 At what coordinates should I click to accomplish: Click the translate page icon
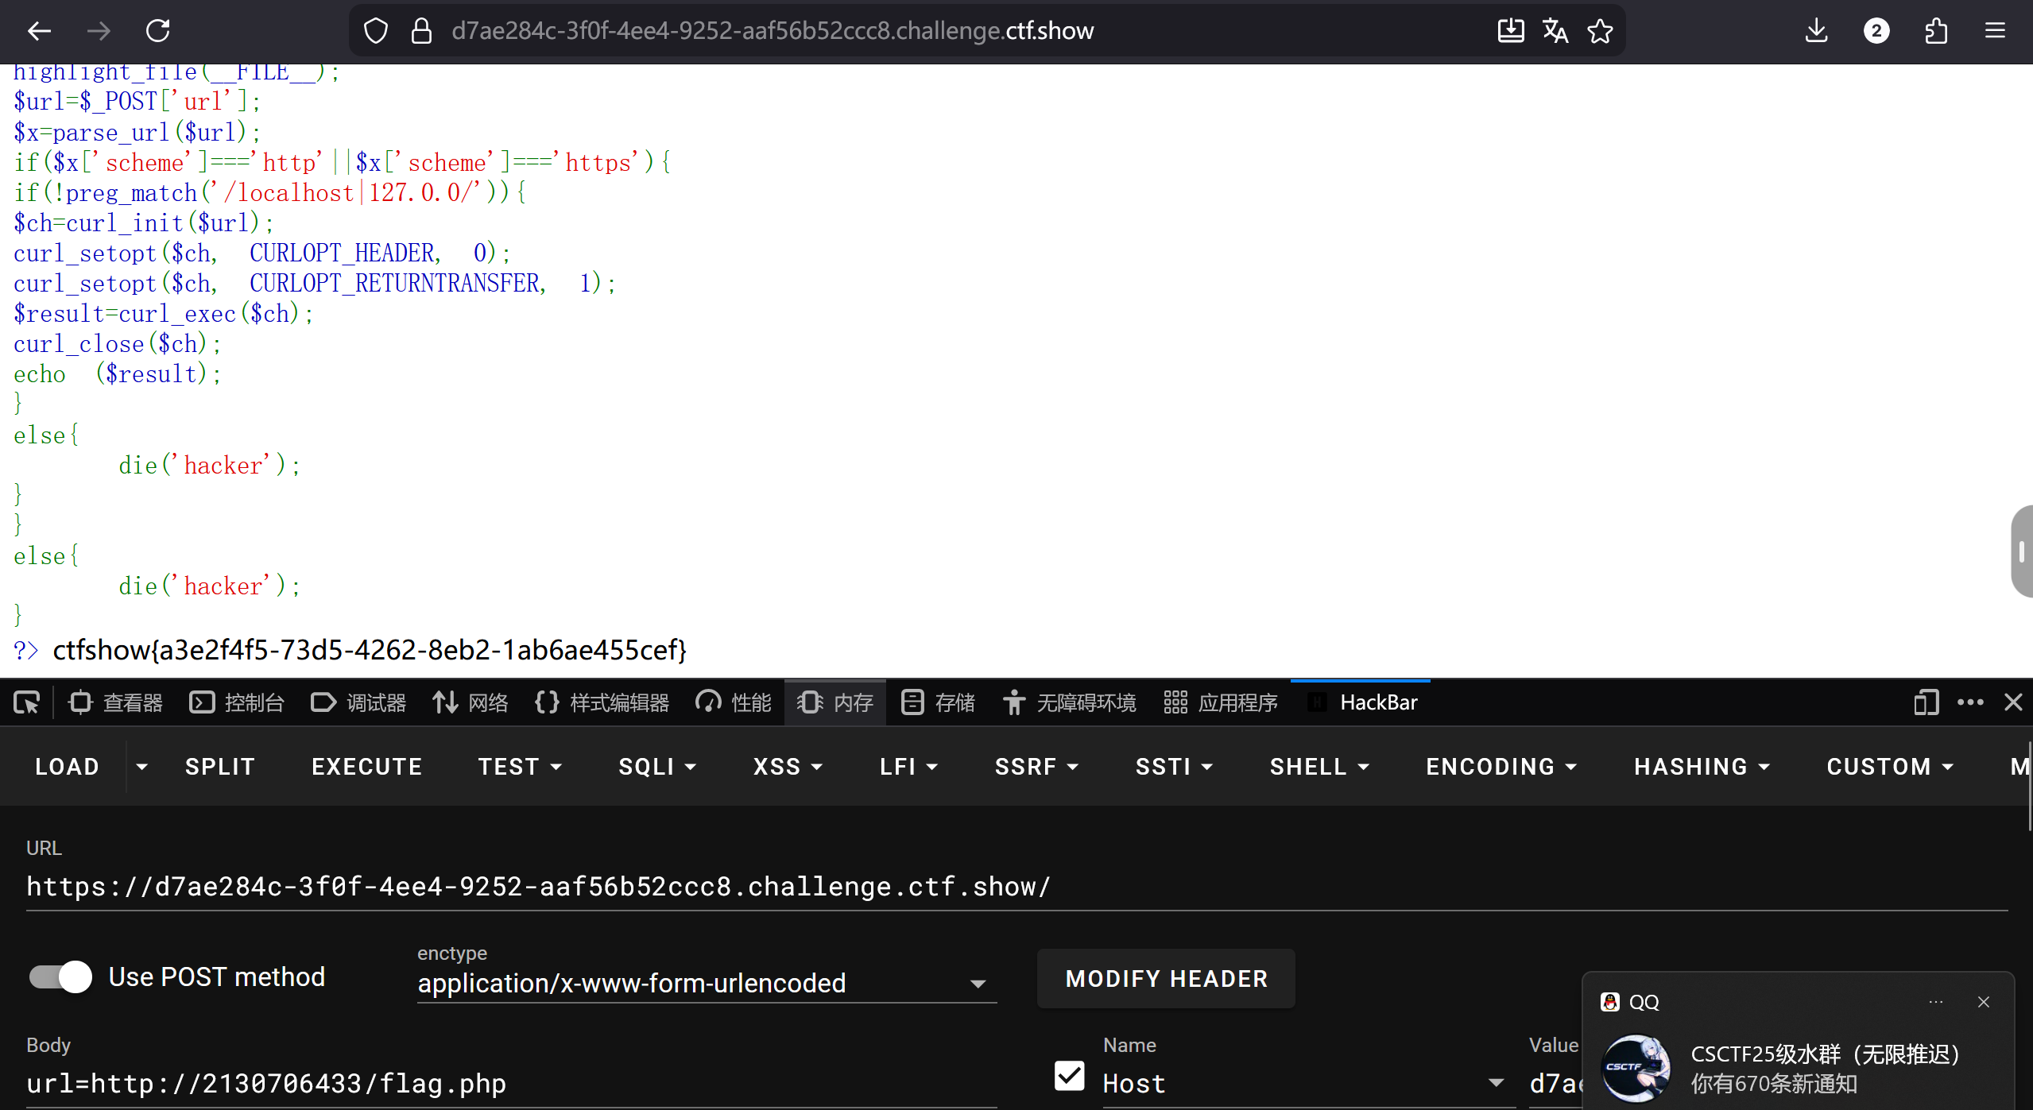1555,31
